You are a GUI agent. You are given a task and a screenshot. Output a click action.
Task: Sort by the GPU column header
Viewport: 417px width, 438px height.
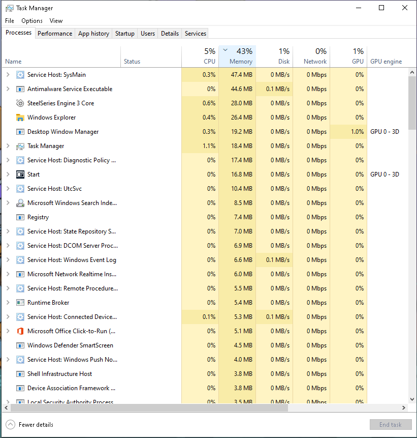coord(348,56)
